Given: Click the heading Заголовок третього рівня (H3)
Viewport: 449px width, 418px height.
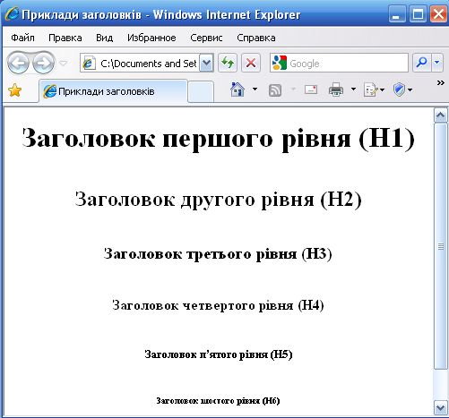Looking at the screenshot, I should point(218,254).
